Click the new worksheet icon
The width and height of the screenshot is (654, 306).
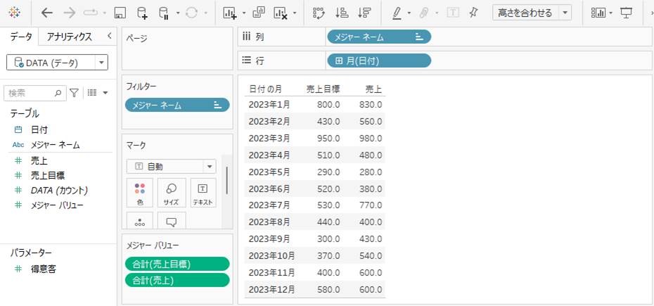[x=230, y=13]
